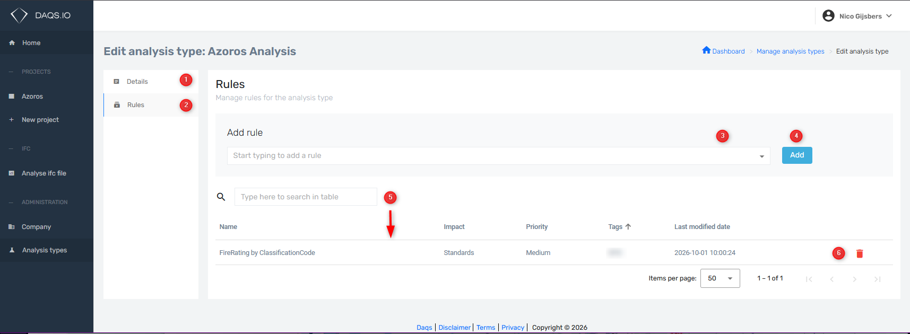Click the Company building icon
Screen dimensions: 910x334
click(12, 227)
